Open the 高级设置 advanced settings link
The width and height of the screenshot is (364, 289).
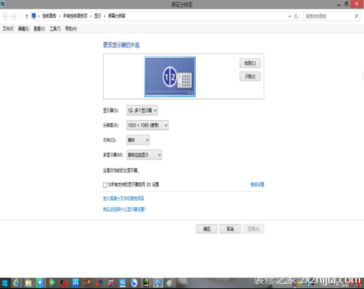[257, 185]
